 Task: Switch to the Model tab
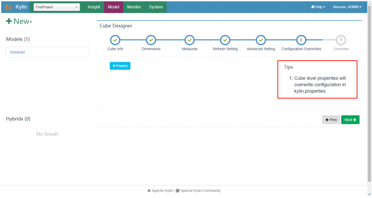click(114, 7)
